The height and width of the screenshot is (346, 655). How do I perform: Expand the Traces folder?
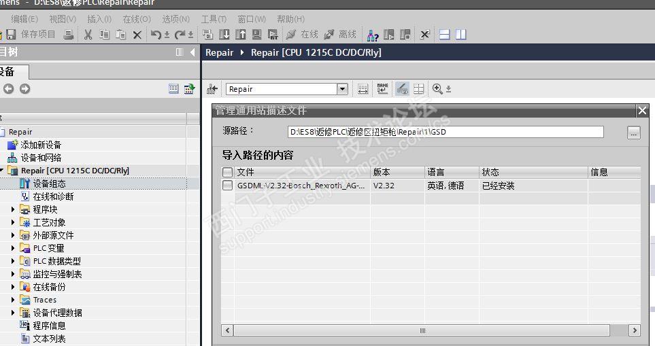click(12, 300)
